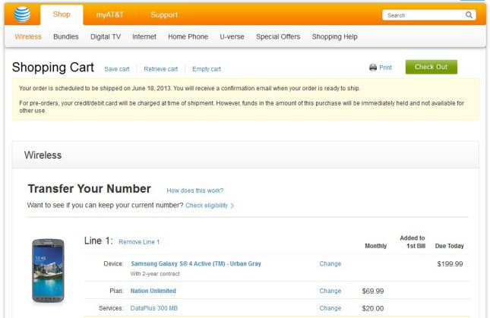Viewport: 490px width, 318px height.
Task: Click inside the Search input field
Action: click(422, 15)
